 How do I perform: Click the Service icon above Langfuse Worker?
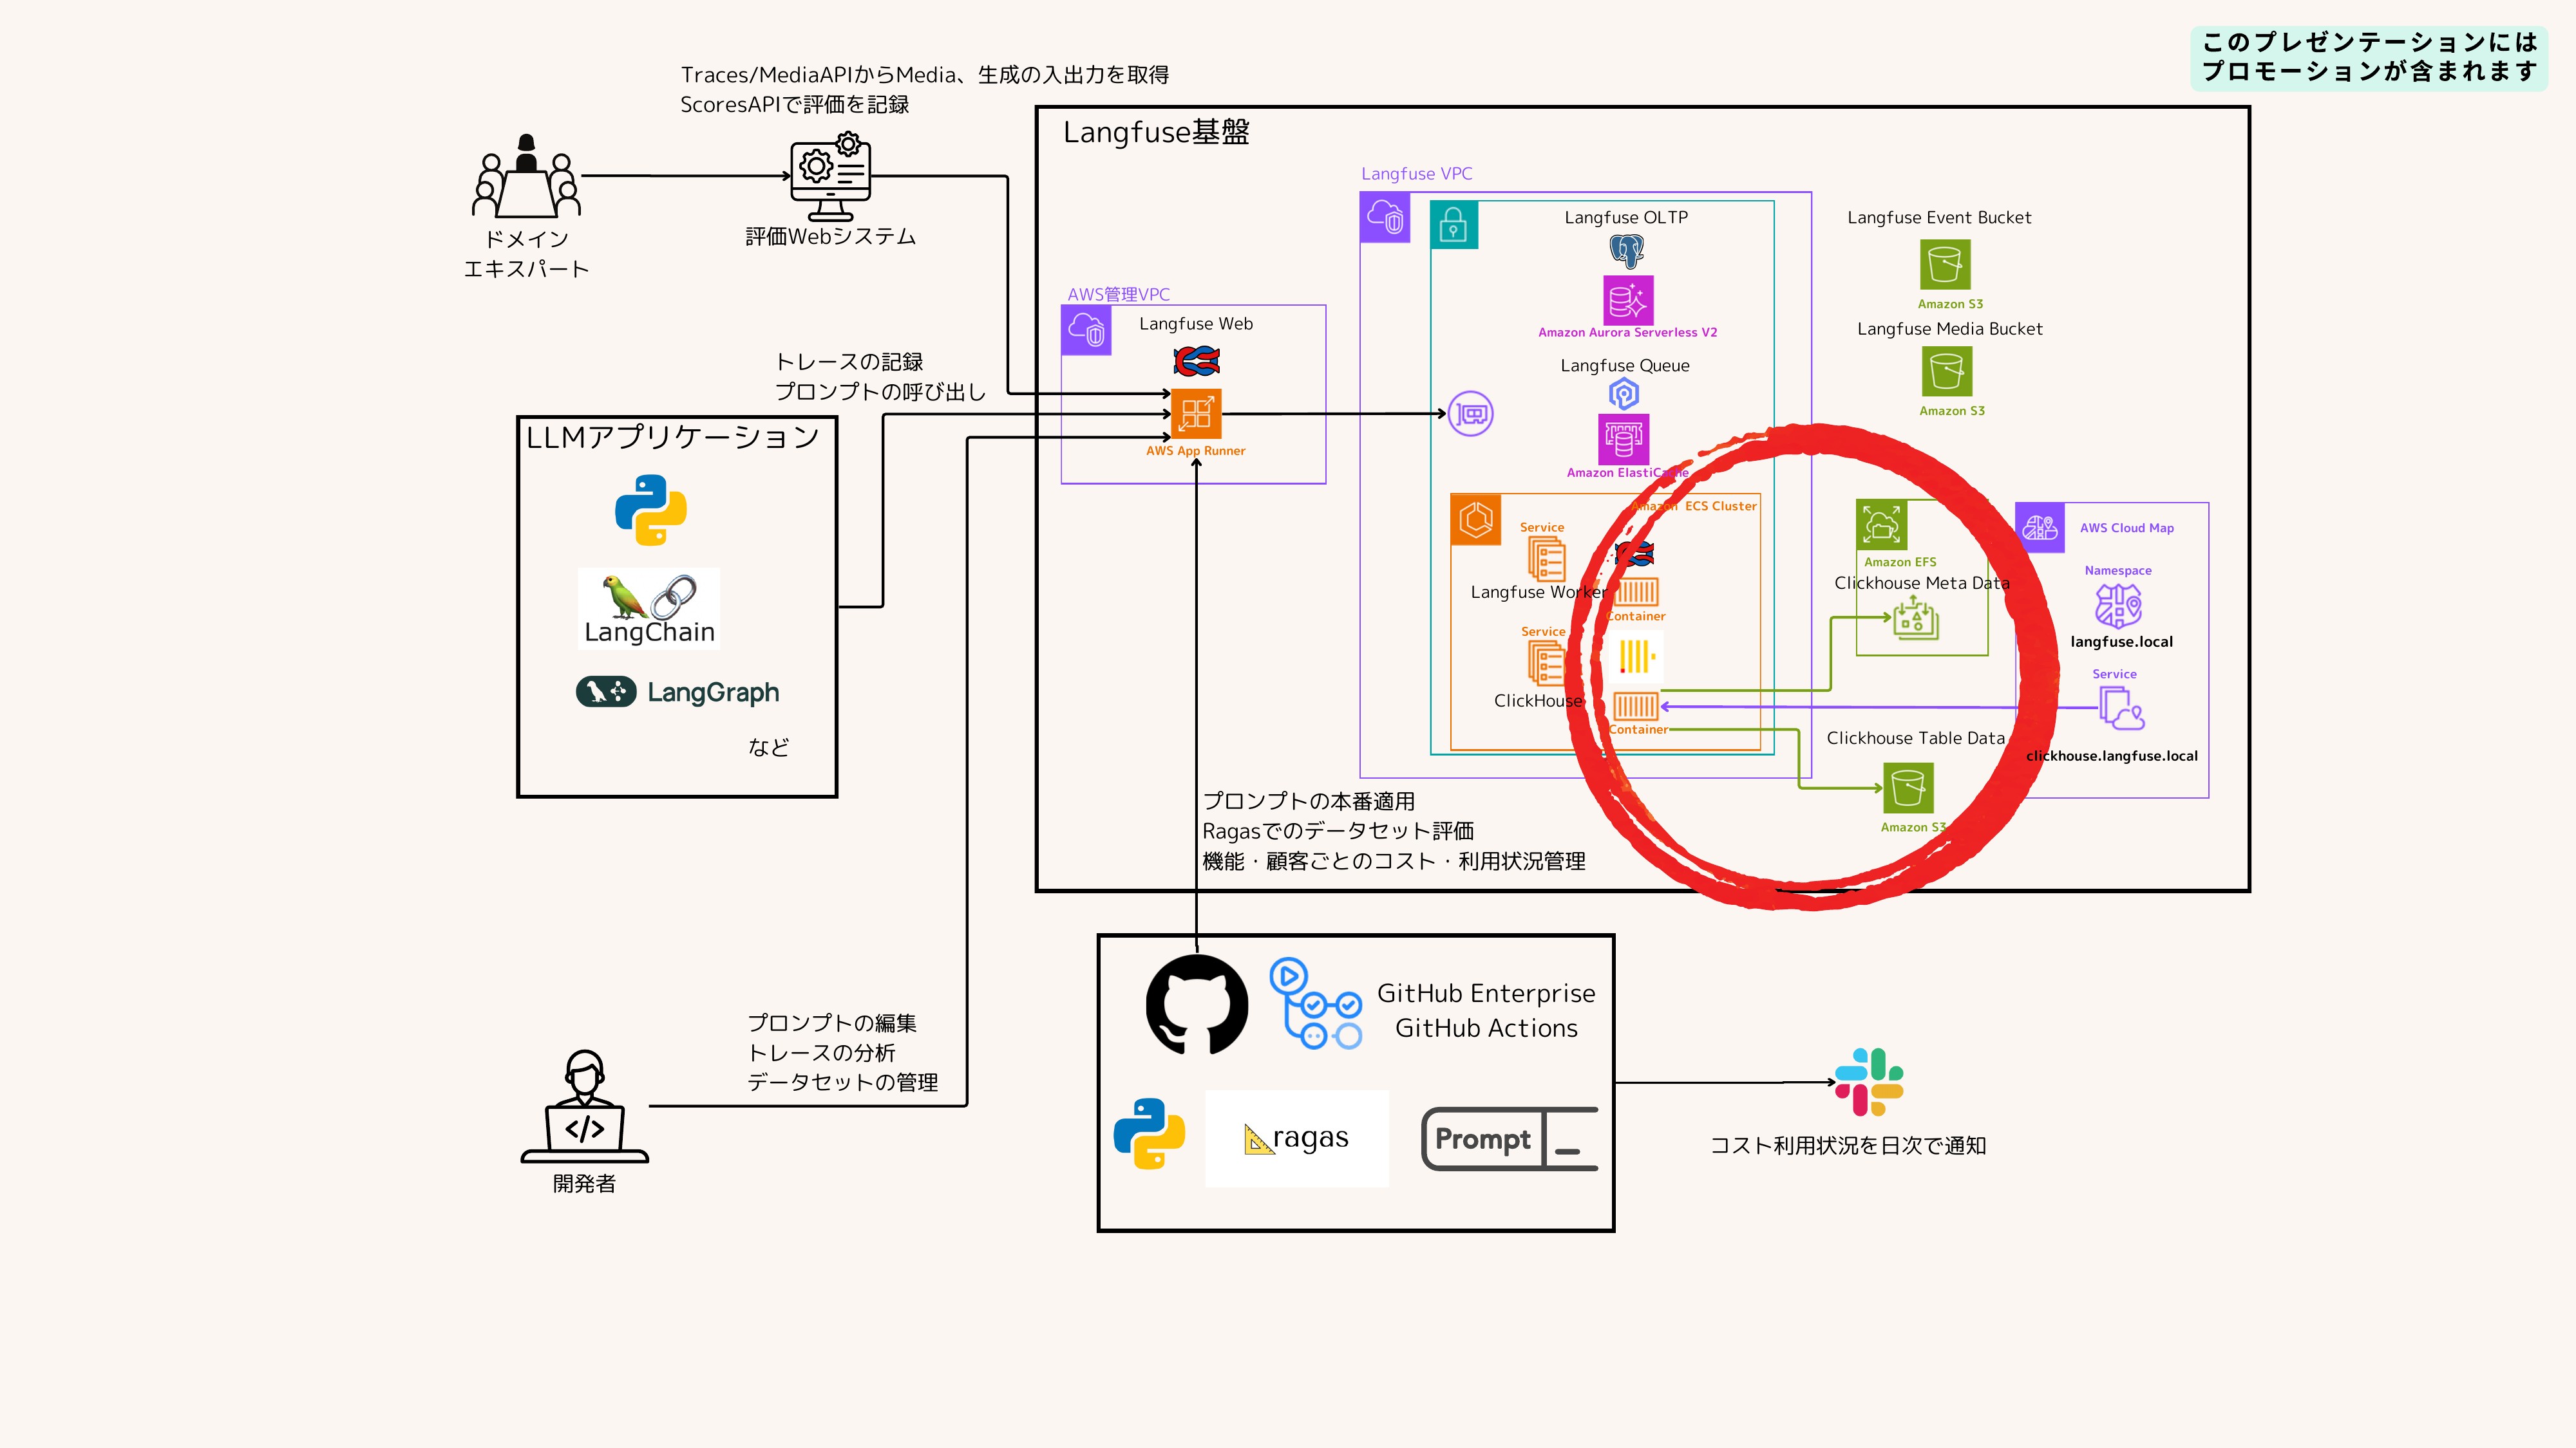click(1546, 560)
